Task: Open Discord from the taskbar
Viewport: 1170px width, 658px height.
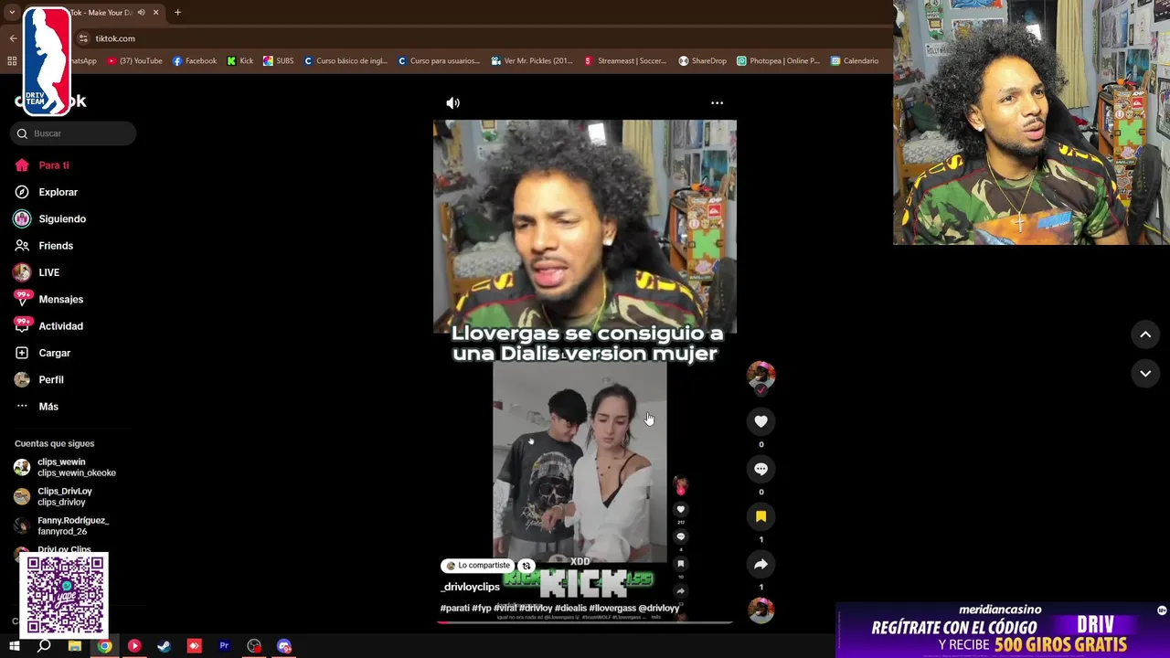Action: point(284,646)
